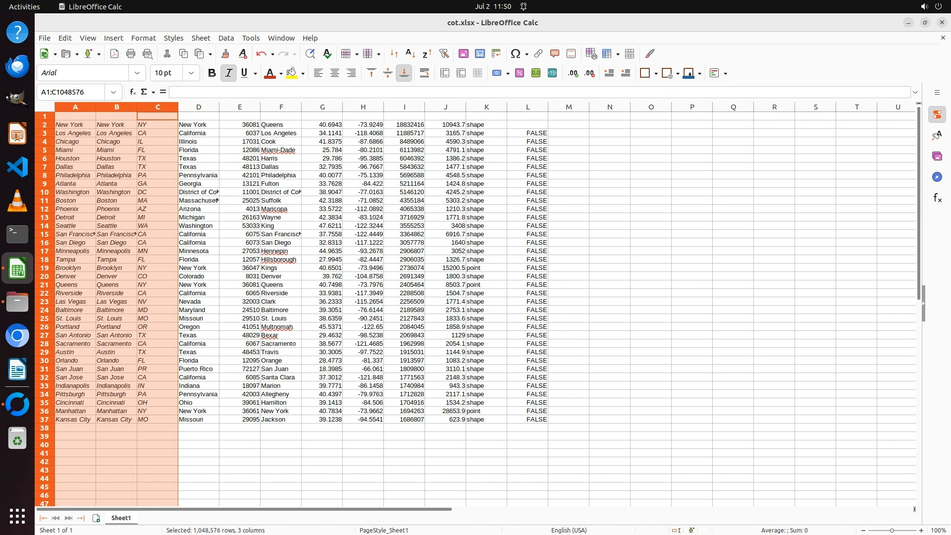
Task: Open the Data menu
Action: click(x=226, y=38)
